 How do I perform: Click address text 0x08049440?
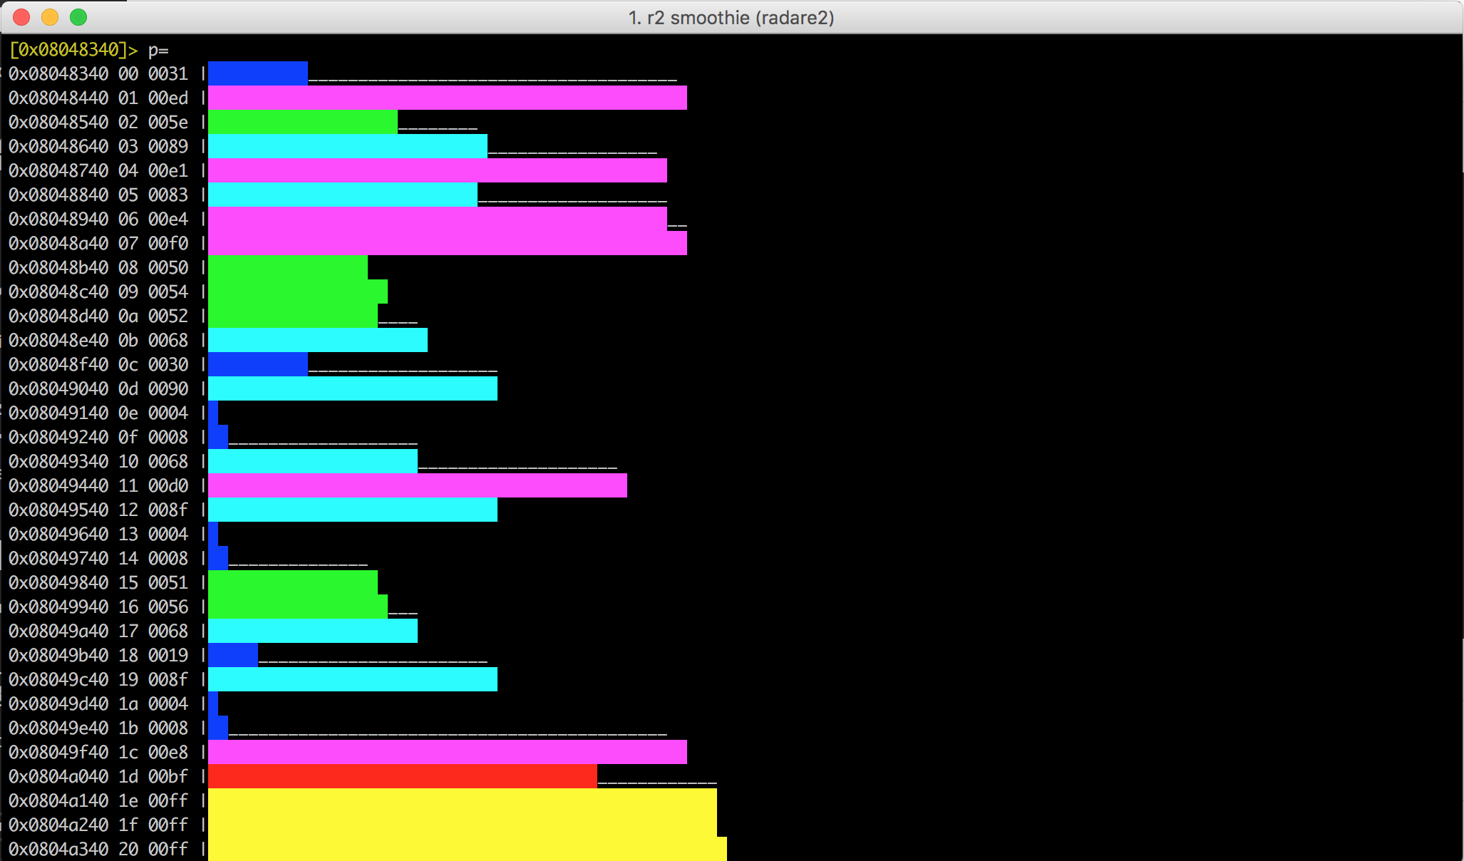point(58,485)
